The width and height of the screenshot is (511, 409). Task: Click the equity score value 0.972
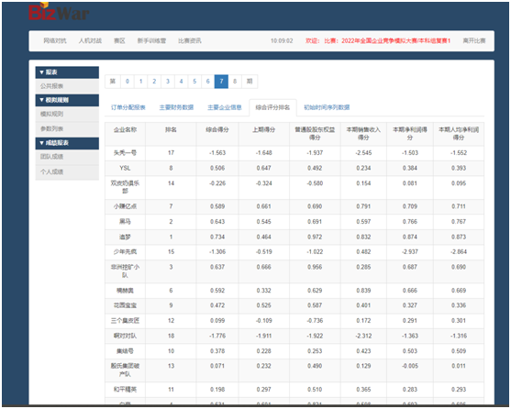pos(315,237)
